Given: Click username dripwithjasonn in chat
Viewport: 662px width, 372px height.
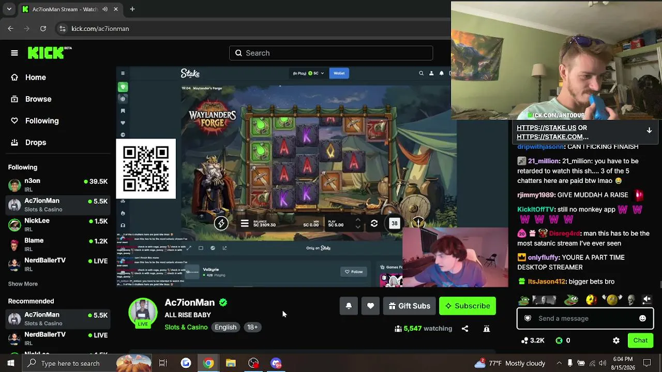Looking at the screenshot, I should tap(541, 147).
